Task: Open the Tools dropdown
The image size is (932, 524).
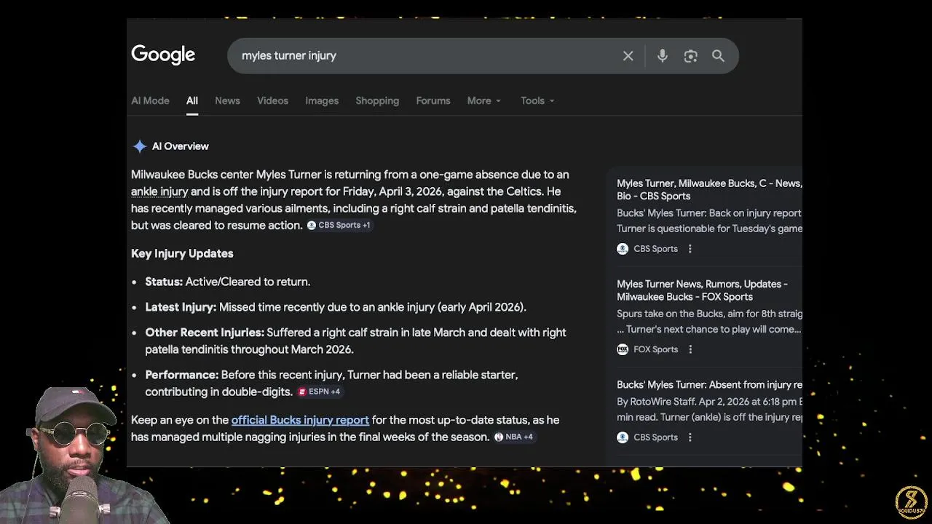Action: 537,101
